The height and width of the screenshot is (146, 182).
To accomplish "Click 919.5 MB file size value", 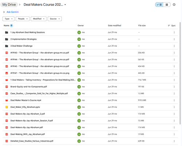I will point(142,100).
